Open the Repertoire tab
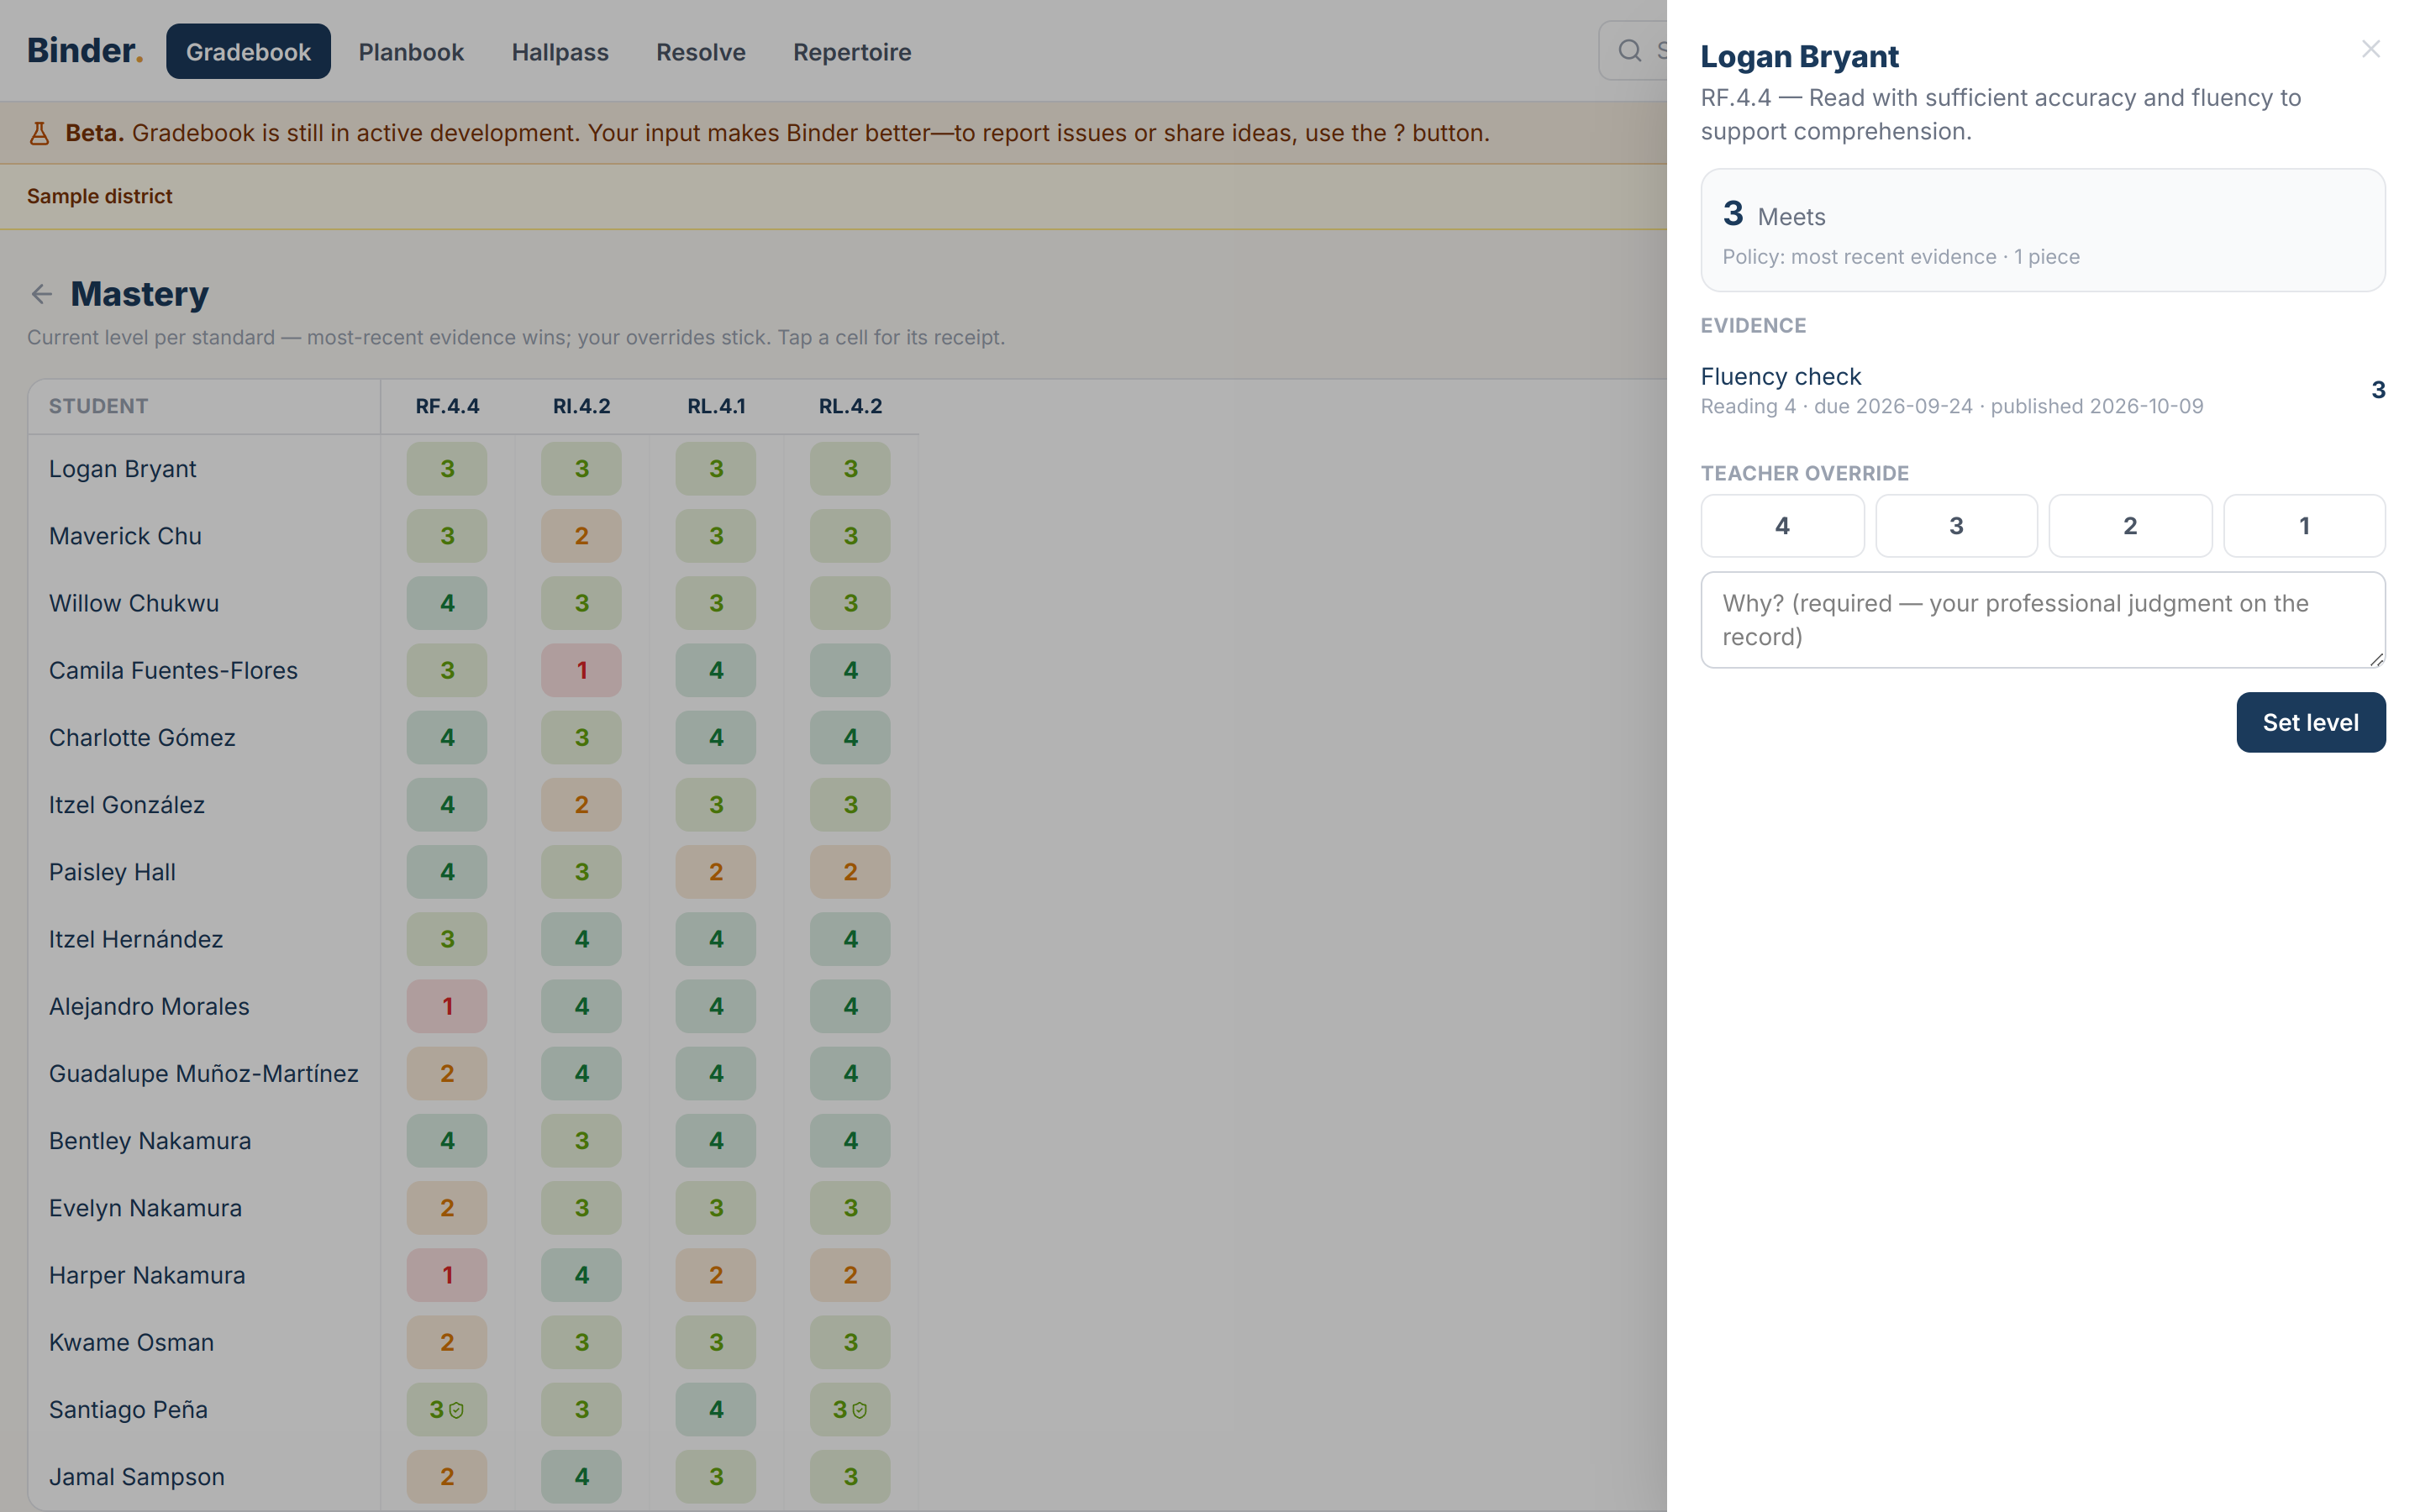 pyautogui.click(x=852, y=51)
